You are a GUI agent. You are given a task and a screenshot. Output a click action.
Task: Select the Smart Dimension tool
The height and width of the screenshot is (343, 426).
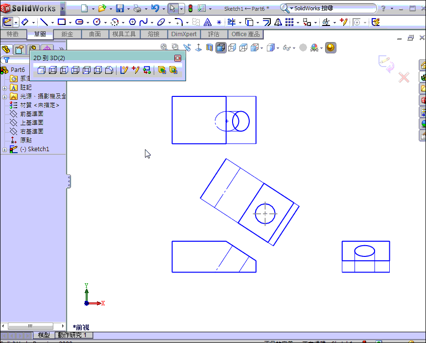point(24,22)
